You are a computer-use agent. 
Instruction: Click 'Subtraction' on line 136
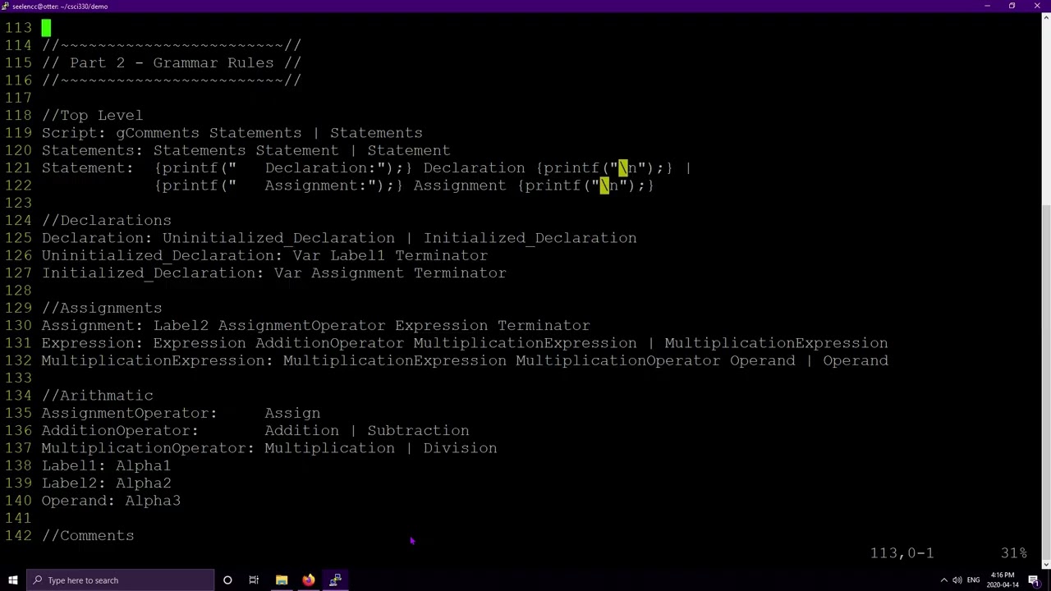pyautogui.click(x=418, y=430)
